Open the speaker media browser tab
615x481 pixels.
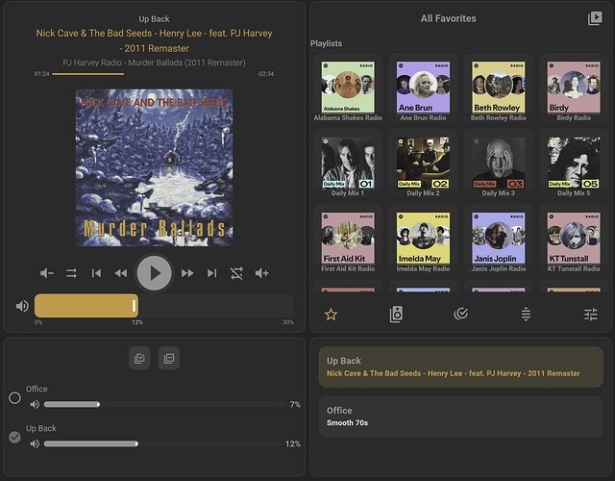(396, 315)
